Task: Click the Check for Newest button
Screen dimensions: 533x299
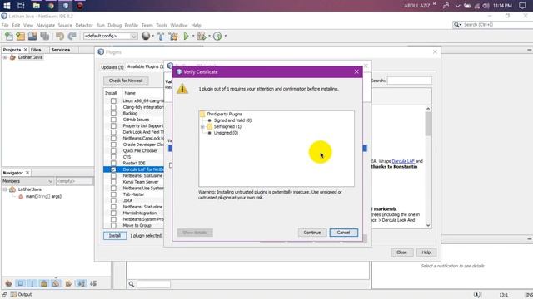Action: (x=126, y=81)
